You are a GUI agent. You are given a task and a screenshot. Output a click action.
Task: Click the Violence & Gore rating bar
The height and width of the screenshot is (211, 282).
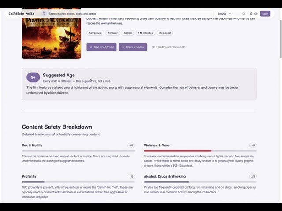200,151
